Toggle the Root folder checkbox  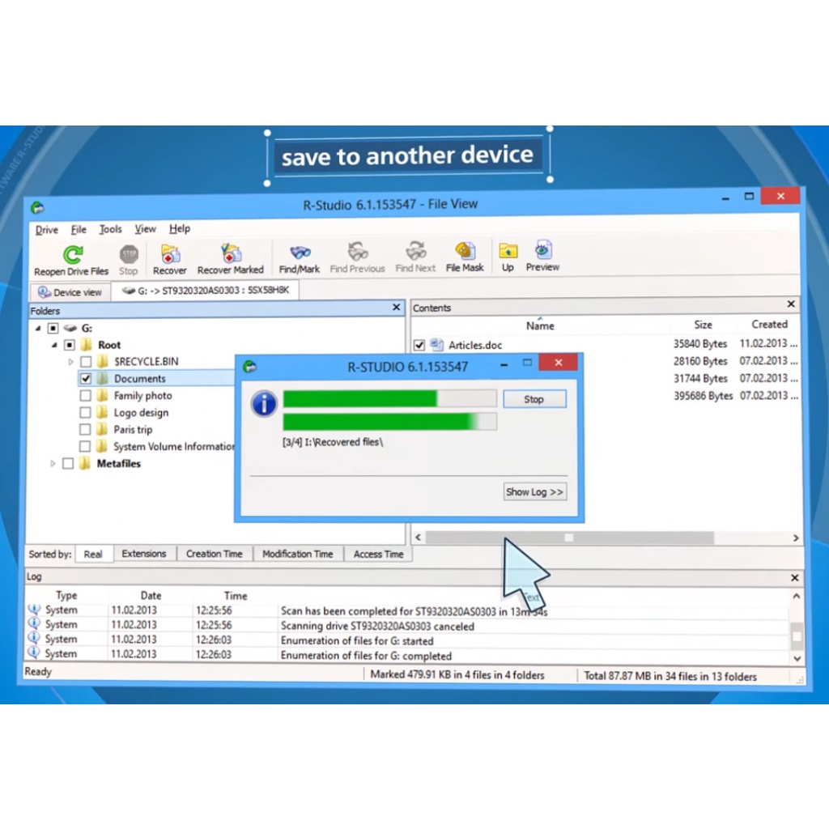pyautogui.click(x=70, y=345)
